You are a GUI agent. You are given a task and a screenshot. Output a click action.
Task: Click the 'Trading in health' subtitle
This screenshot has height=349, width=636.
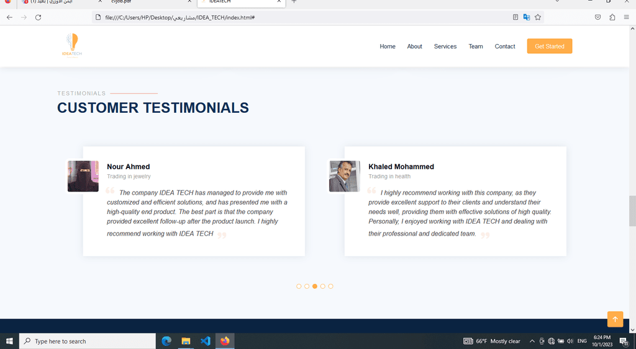(389, 177)
